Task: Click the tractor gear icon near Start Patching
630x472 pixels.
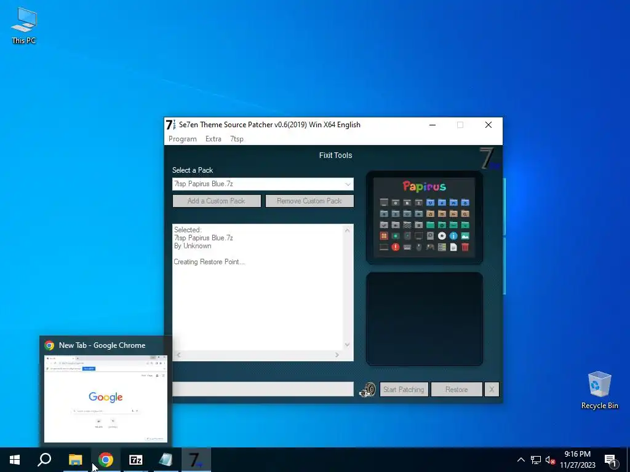Action: [x=367, y=390]
